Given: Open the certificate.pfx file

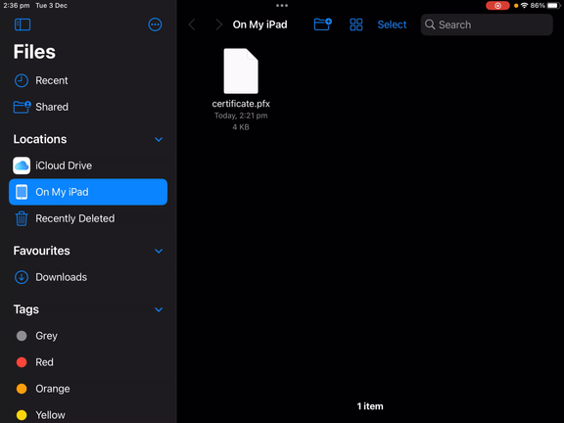Looking at the screenshot, I should coord(241,71).
